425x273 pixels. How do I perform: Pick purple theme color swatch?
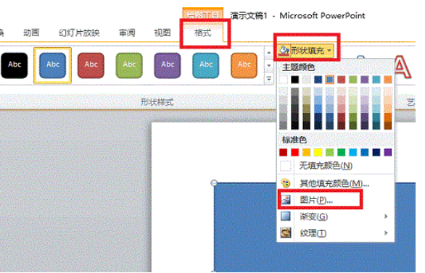[365, 80]
